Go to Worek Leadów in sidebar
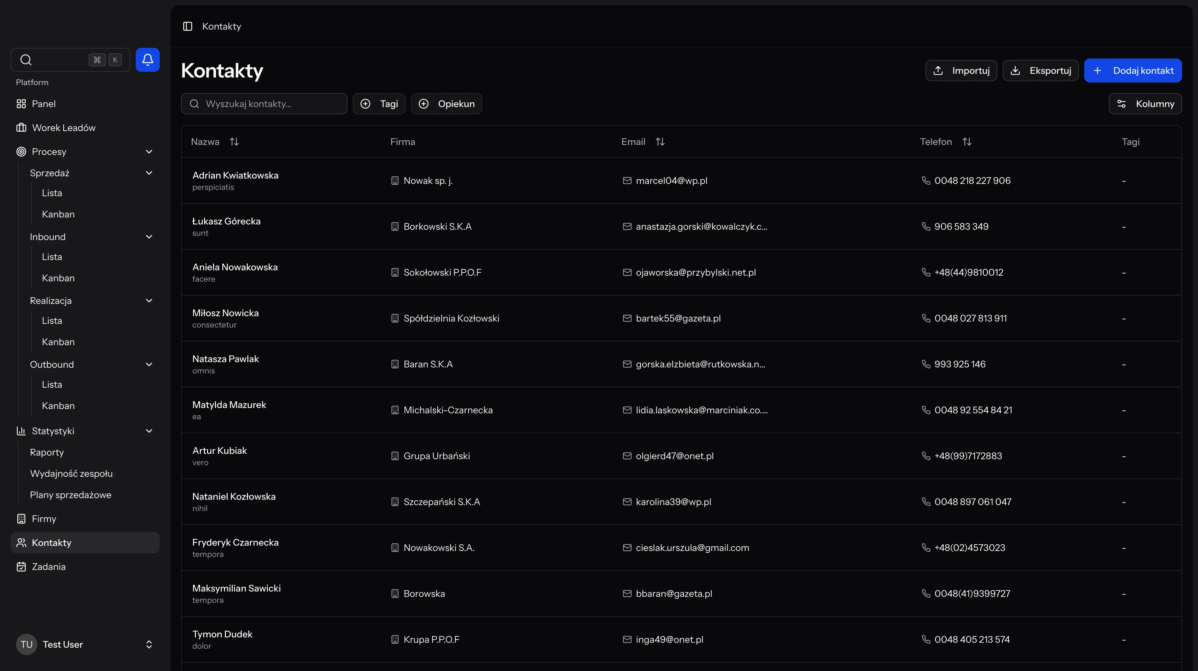 tap(64, 128)
